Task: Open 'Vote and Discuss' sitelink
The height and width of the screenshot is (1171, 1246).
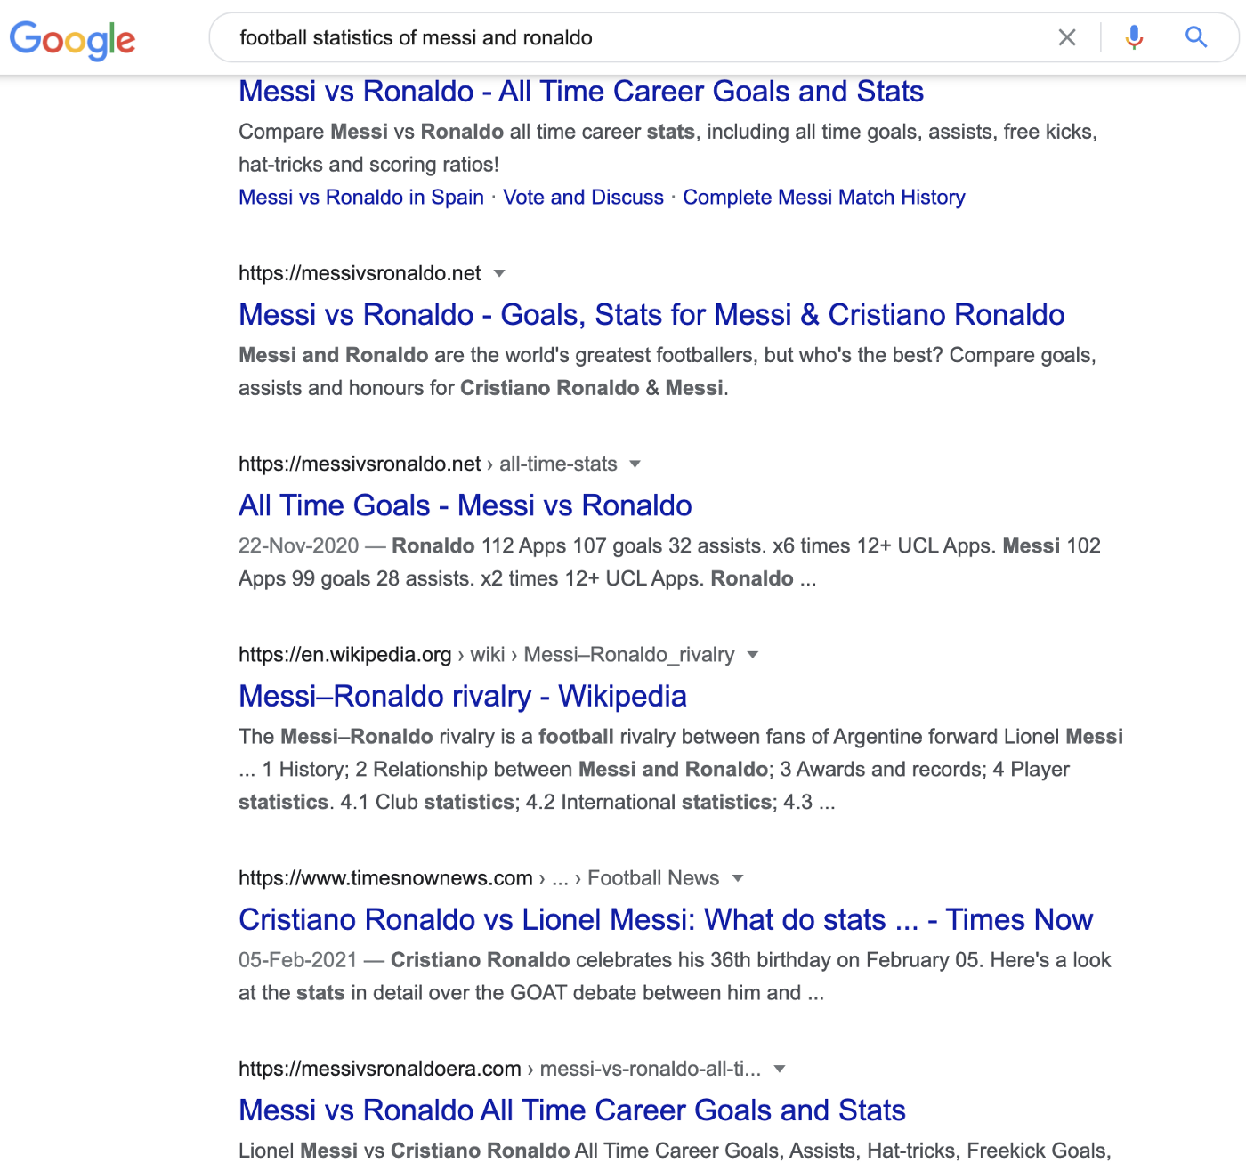Action: tap(583, 198)
